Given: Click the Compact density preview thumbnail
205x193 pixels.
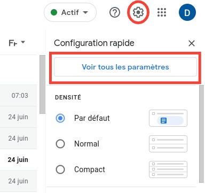Looking at the screenshot, I should click(x=168, y=169).
